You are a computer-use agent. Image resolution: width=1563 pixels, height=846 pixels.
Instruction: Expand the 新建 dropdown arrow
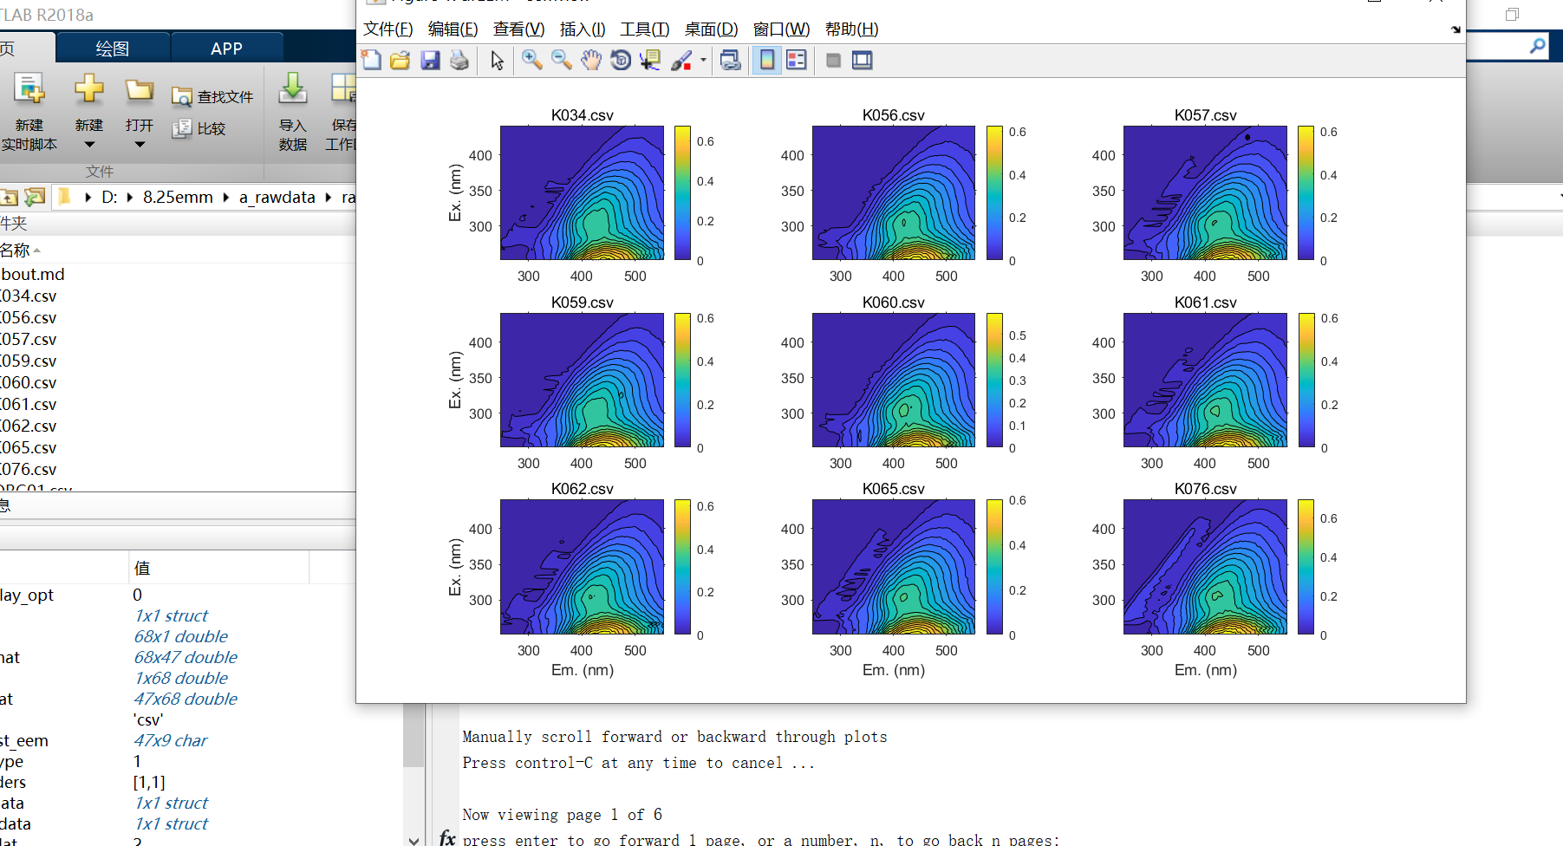point(88,145)
